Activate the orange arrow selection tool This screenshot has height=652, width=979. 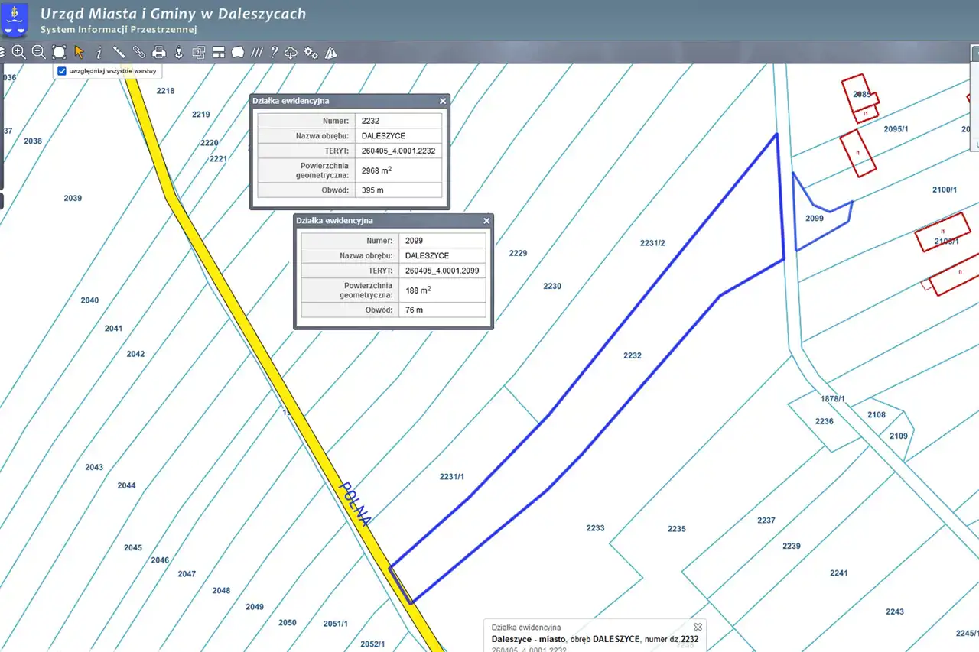(79, 52)
